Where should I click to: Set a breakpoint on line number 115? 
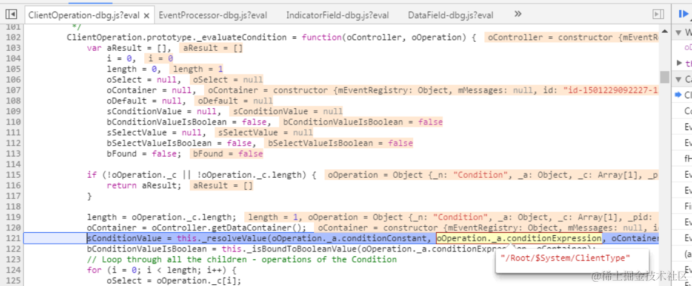click(x=13, y=175)
